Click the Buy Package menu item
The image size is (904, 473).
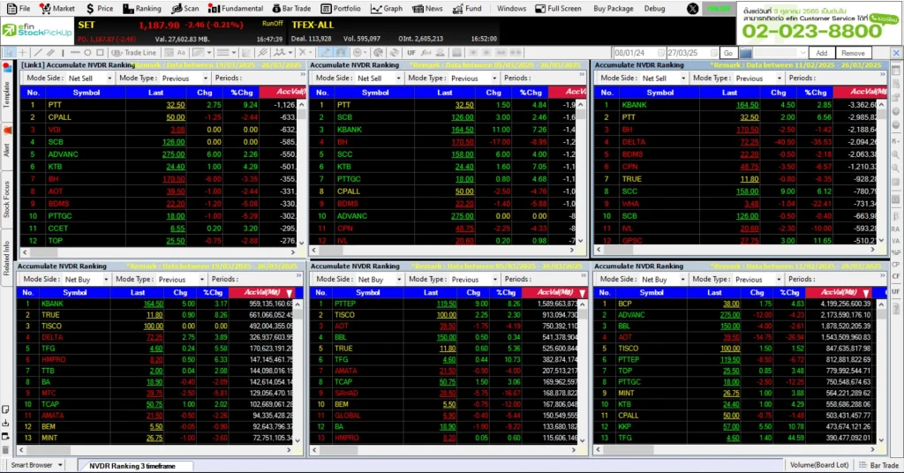613,9
